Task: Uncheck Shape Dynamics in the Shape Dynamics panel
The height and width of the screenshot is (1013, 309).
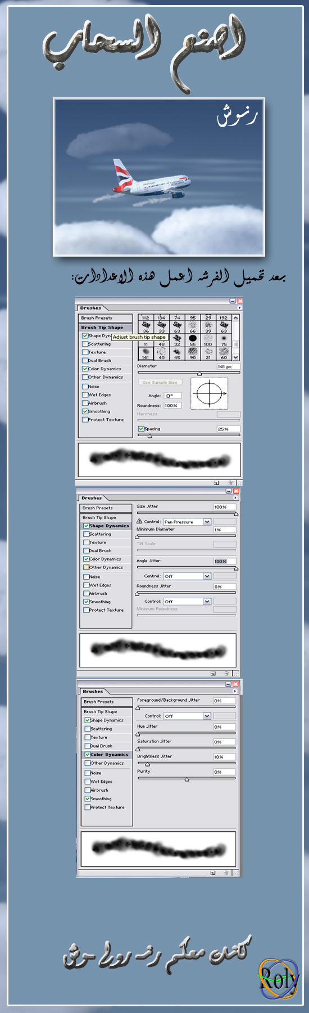Action: [x=87, y=526]
